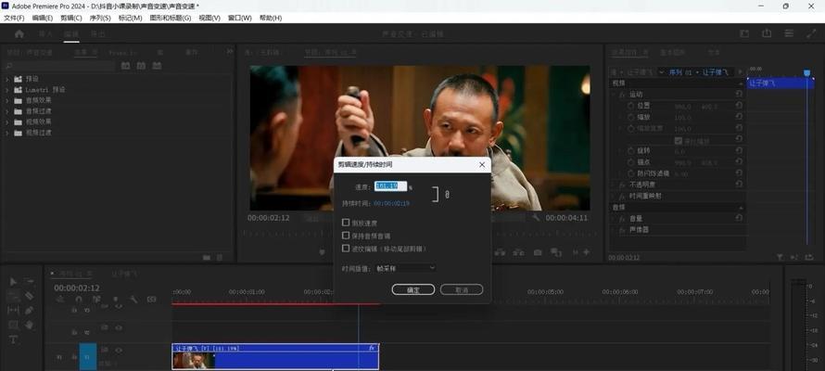Click the timeline ruler at 00:00:05:00
The height and width of the screenshot is (371, 825).
(x=545, y=292)
